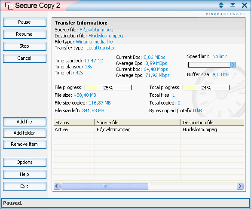Click the Resume button
The width and height of the screenshot is (251, 209).
(24, 34)
